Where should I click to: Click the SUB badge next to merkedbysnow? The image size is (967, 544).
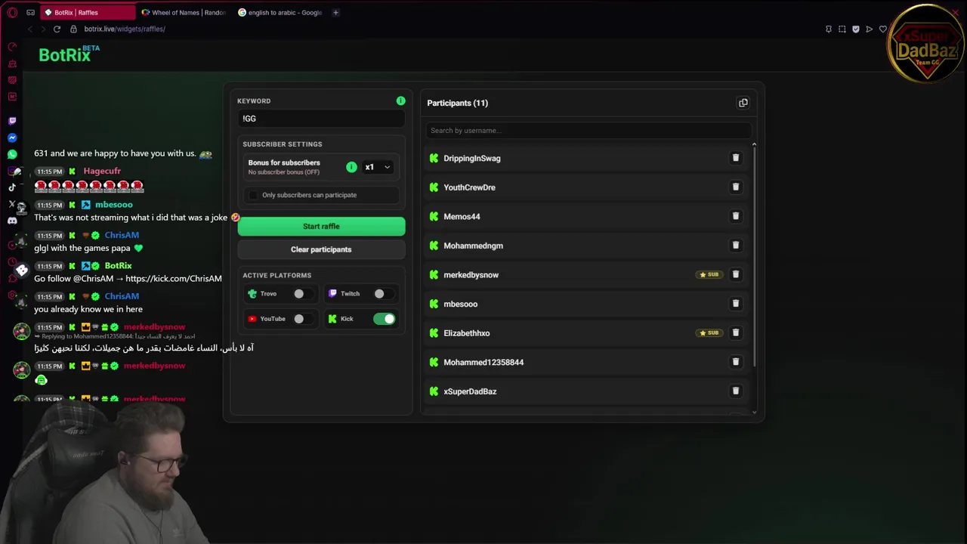[x=709, y=274]
